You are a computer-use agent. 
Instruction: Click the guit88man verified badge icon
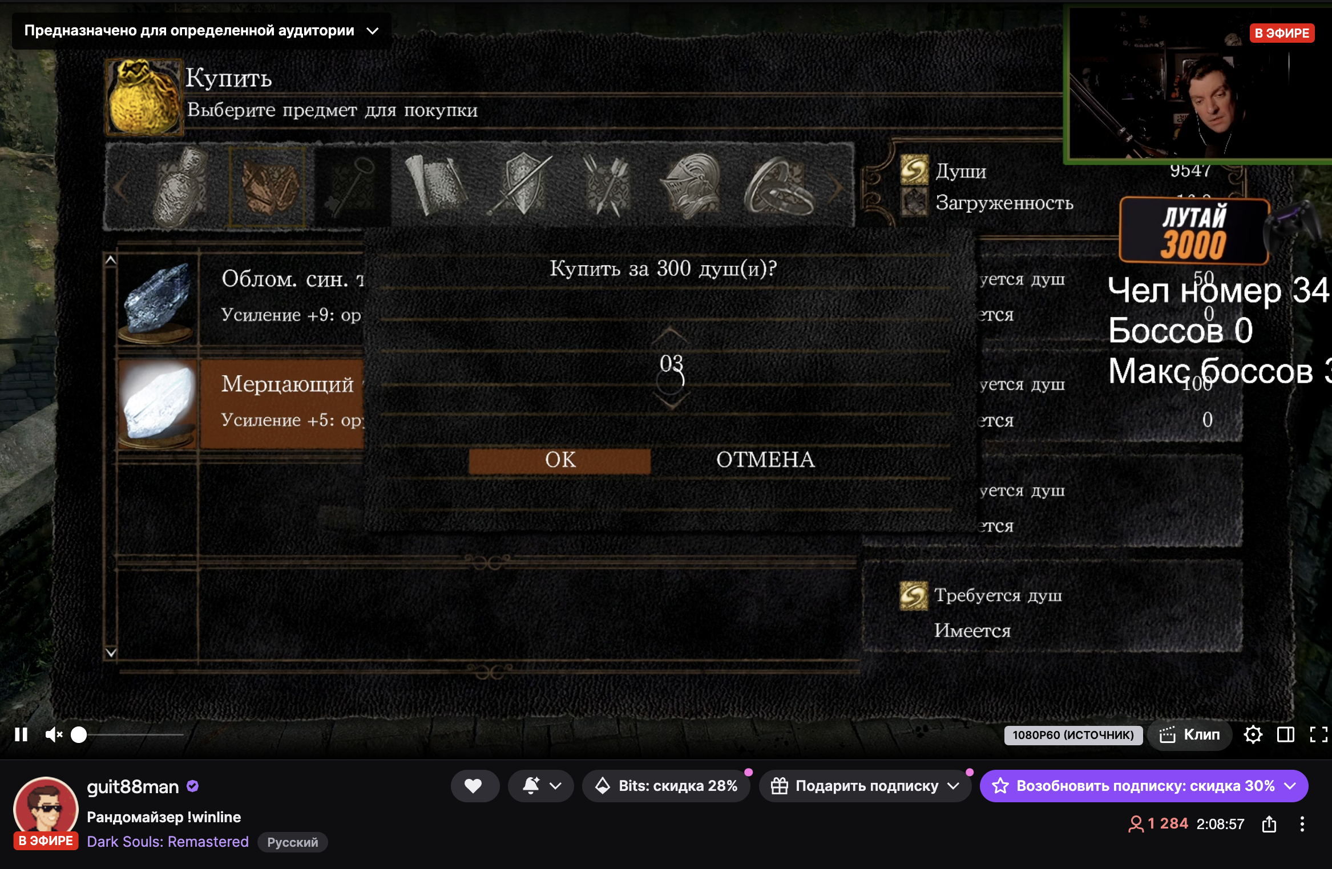[193, 786]
